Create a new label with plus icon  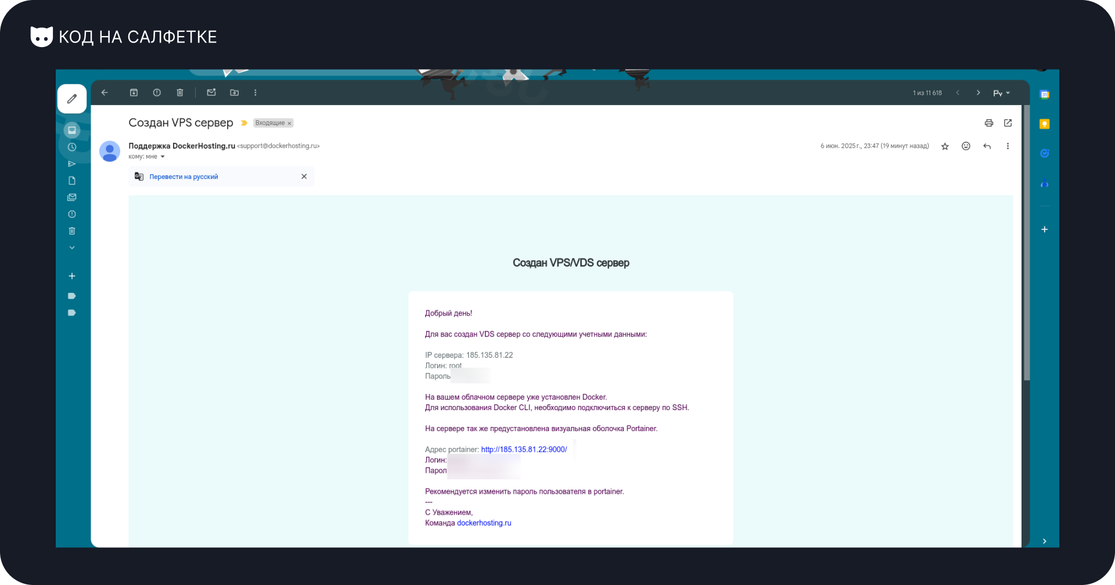[x=72, y=276]
